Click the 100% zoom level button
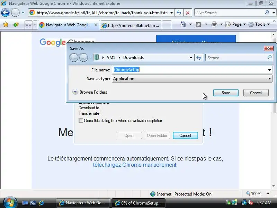 coord(254,194)
